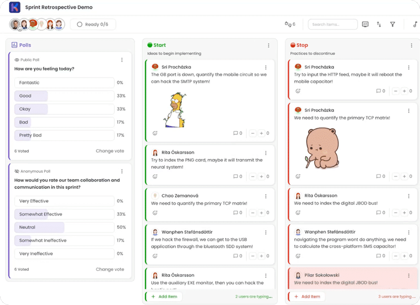Click the Kollabe logo icon

(15, 7)
